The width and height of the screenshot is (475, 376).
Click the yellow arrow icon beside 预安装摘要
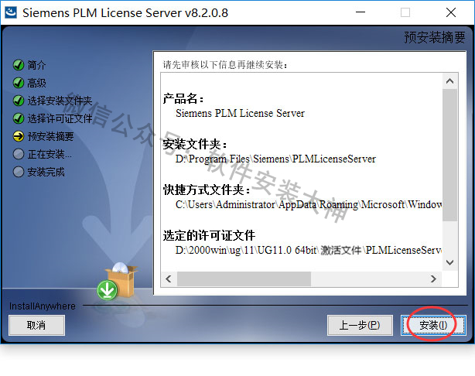point(19,136)
